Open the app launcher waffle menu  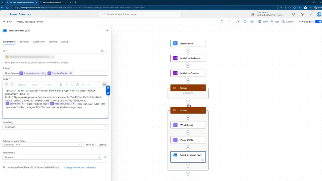[4, 14]
